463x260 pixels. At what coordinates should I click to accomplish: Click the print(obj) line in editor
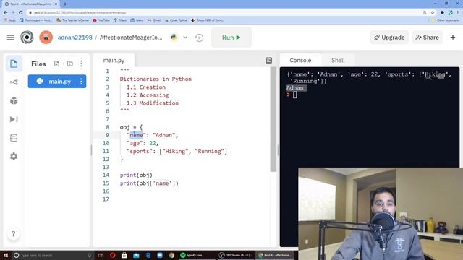click(136, 175)
